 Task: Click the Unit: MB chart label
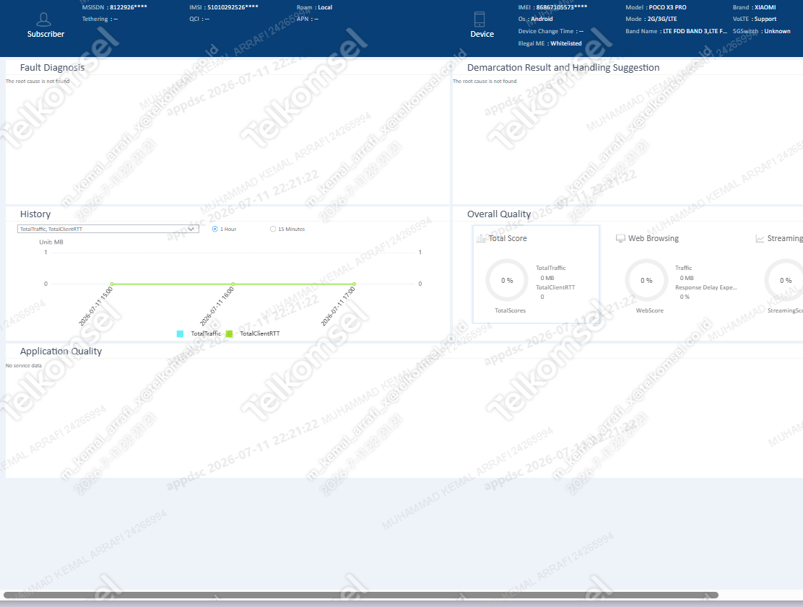51,242
